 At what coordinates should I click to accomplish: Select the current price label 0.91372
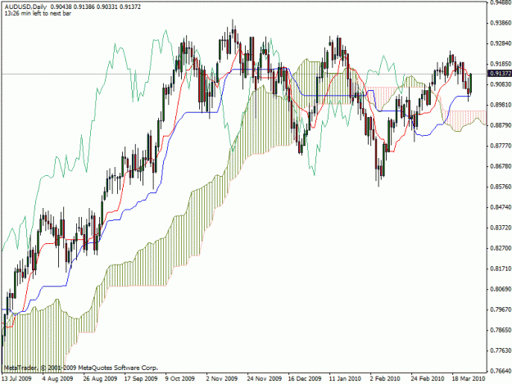click(500, 74)
